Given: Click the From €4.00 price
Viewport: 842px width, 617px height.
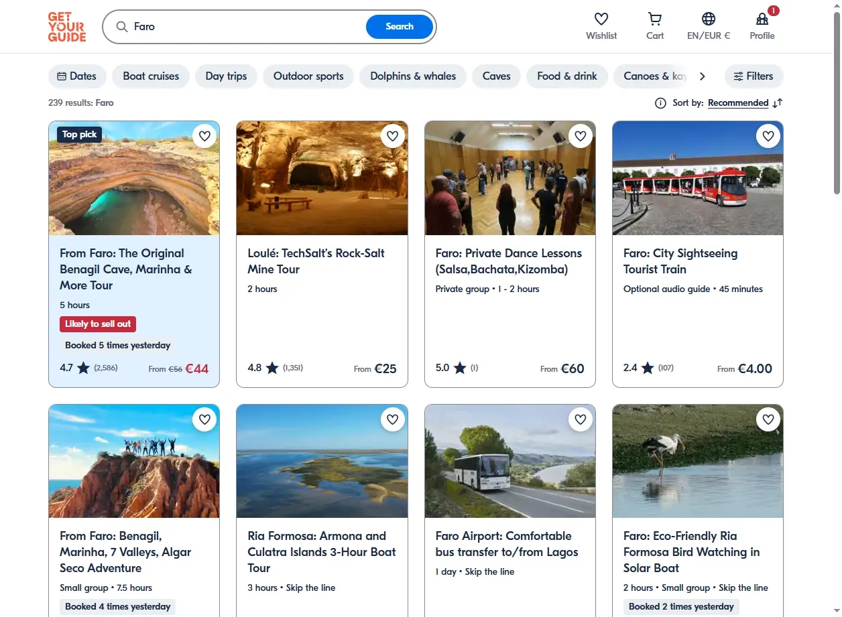Looking at the screenshot, I should [x=745, y=368].
